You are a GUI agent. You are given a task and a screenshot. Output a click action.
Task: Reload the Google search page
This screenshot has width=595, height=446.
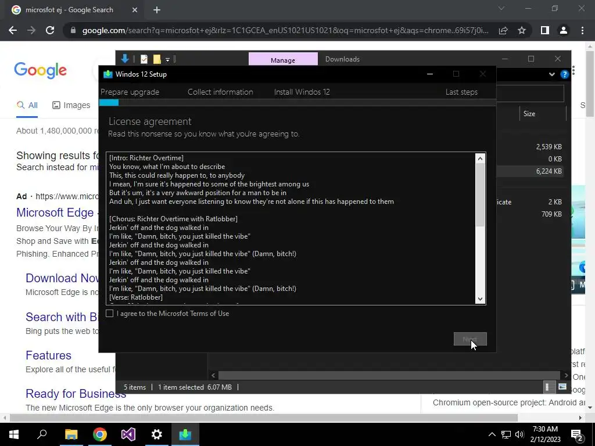click(x=50, y=30)
